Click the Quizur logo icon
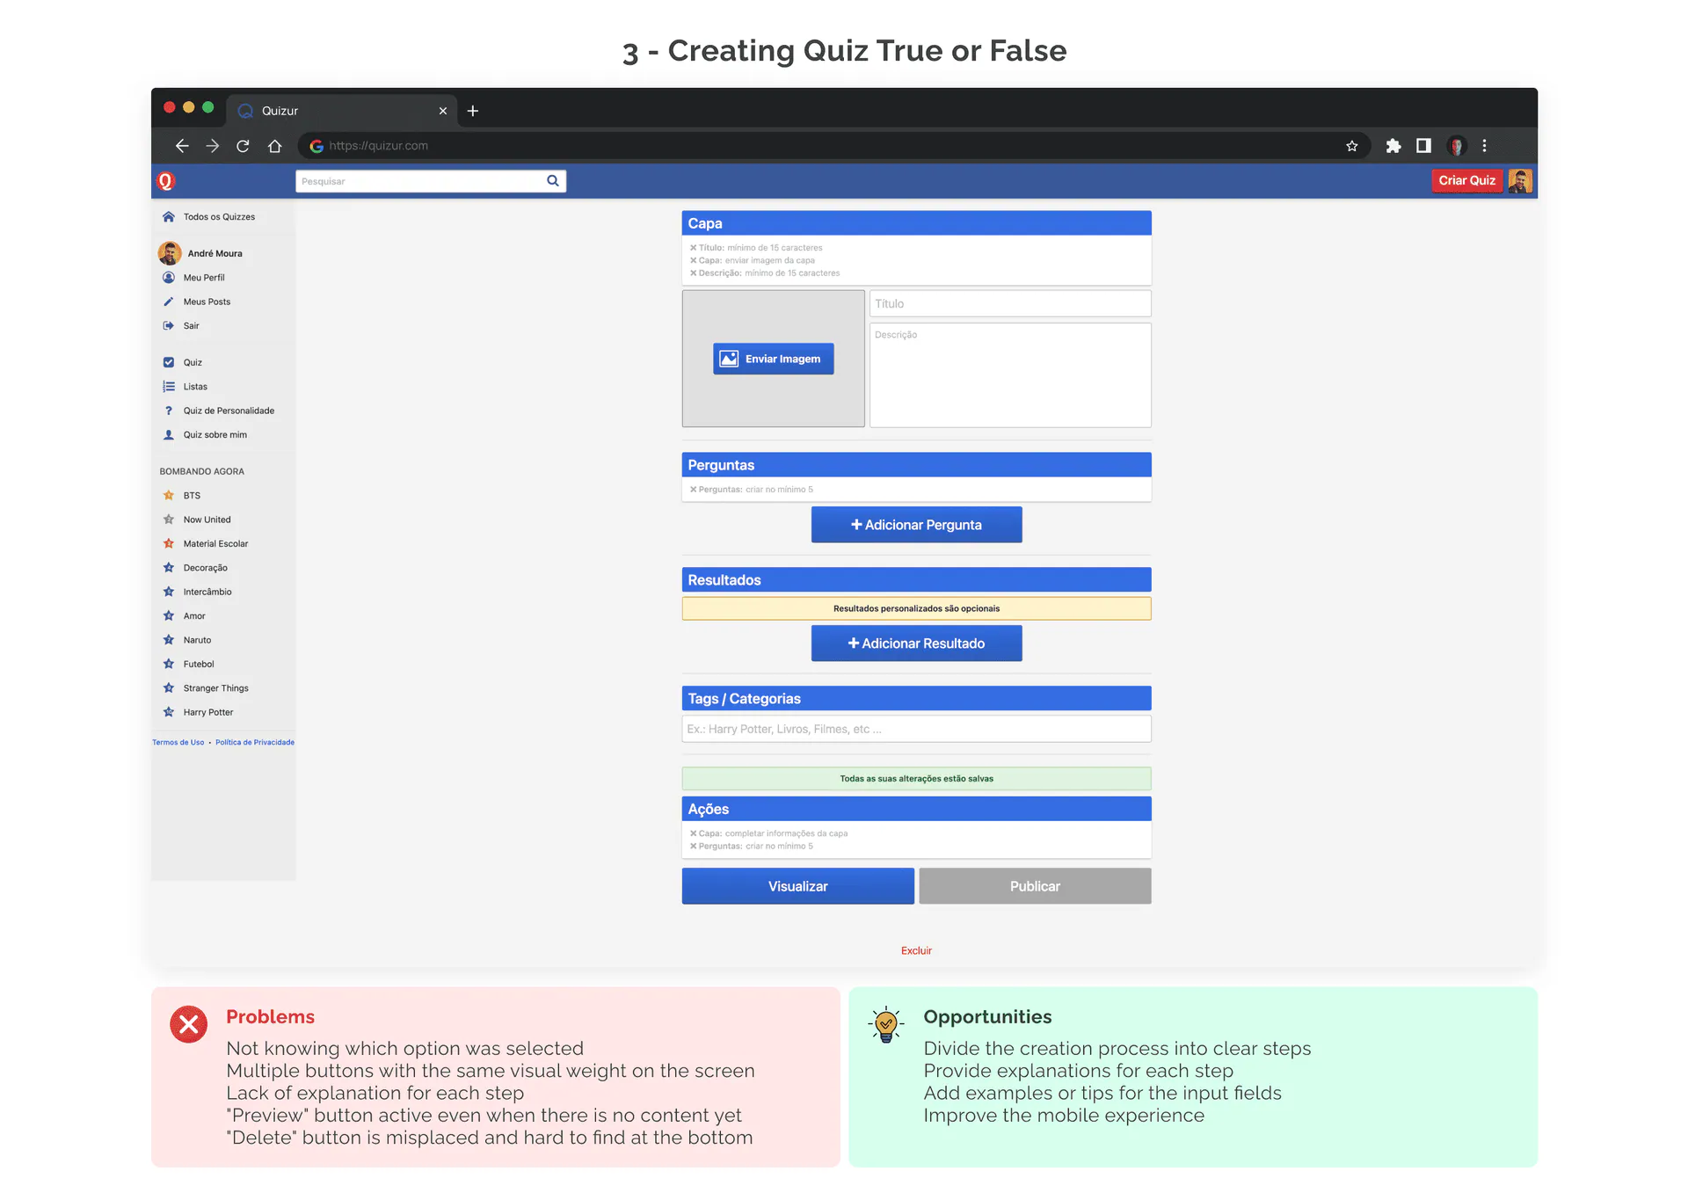This screenshot has height=1200, width=1688. click(166, 181)
